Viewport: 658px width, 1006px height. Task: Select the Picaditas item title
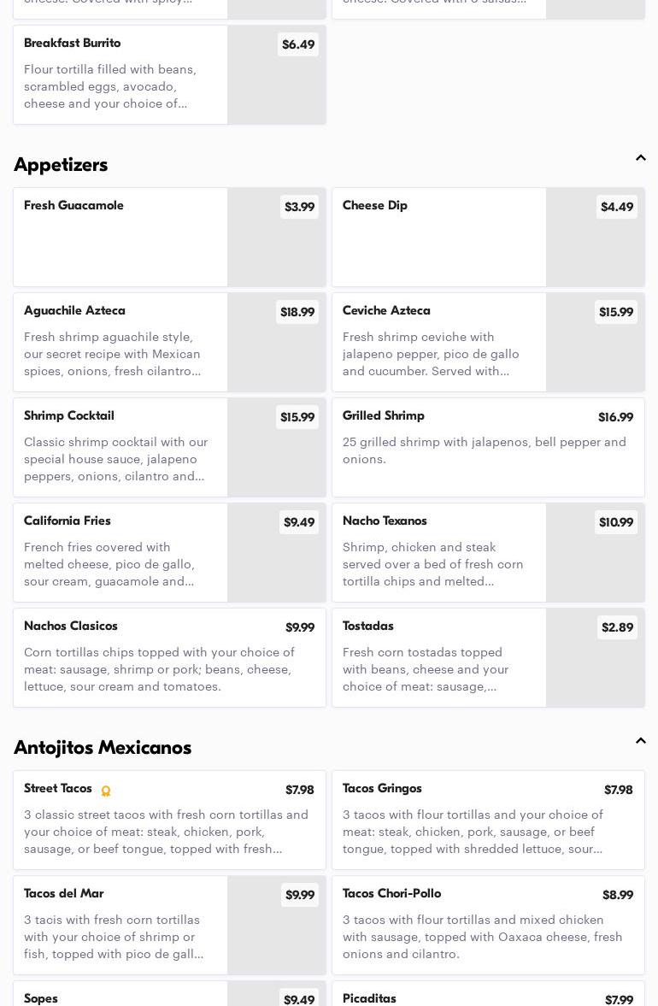[369, 998]
